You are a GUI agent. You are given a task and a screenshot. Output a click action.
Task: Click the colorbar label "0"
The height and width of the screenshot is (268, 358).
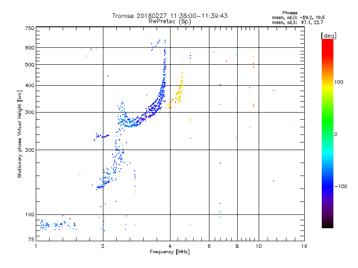pyautogui.click(x=336, y=134)
